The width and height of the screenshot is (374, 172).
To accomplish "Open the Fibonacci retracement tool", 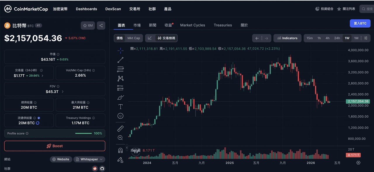I will (x=120, y=69).
